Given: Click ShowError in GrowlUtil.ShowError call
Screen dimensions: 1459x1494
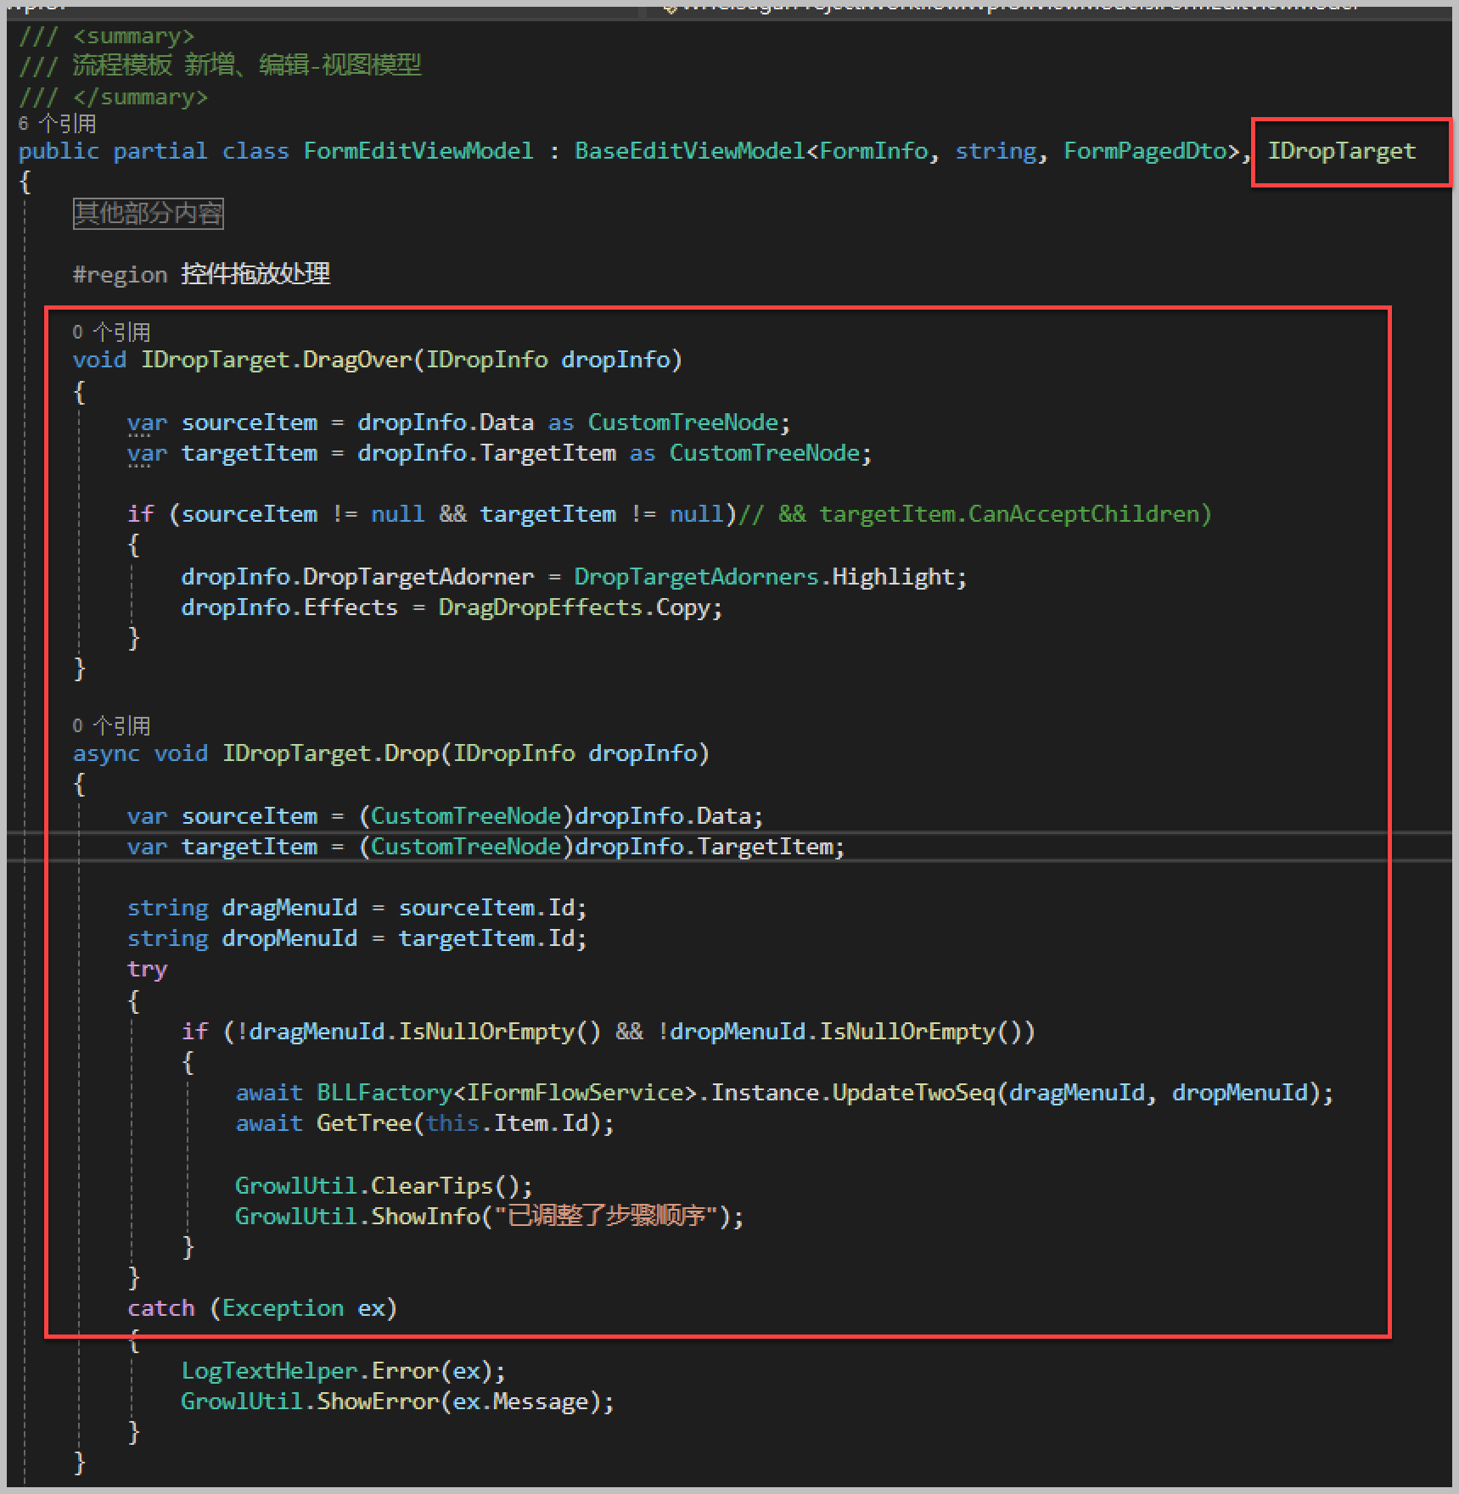Looking at the screenshot, I should coord(378,1402).
